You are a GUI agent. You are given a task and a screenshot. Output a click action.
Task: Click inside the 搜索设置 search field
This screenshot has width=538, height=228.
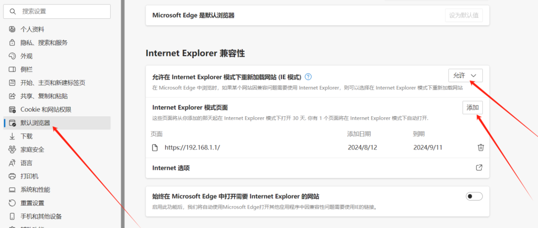click(57, 11)
